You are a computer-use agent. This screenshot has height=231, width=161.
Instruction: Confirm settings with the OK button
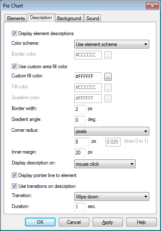click(40, 222)
